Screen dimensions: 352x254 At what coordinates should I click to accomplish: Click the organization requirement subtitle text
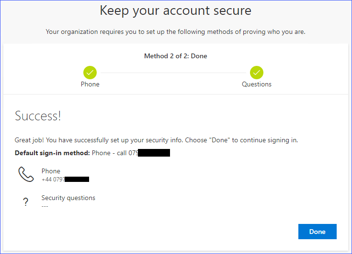pyautogui.click(x=175, y=32)
